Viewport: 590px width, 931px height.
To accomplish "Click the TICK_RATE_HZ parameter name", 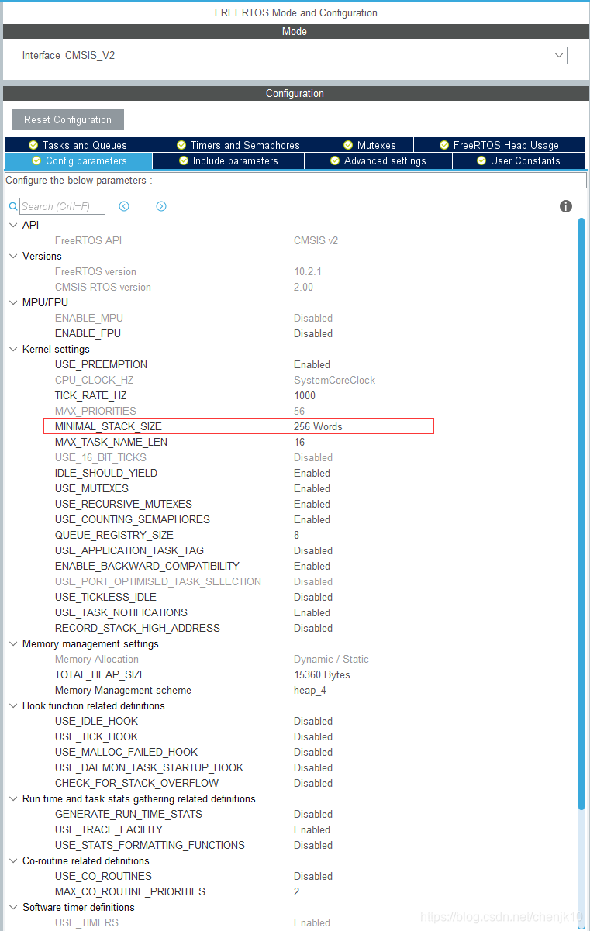I will coord(91,395).
